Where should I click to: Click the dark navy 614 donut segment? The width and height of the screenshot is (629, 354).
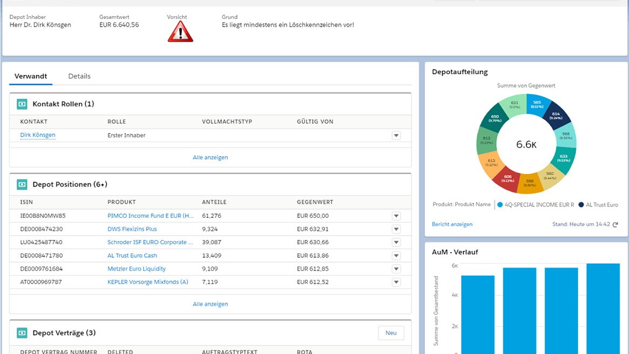556,116
